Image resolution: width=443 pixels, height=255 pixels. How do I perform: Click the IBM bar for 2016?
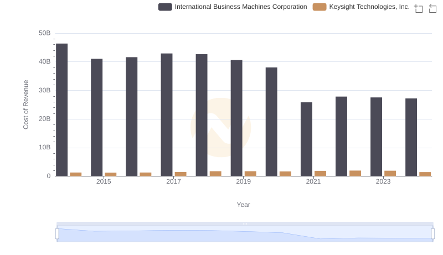tap(132, 117)
